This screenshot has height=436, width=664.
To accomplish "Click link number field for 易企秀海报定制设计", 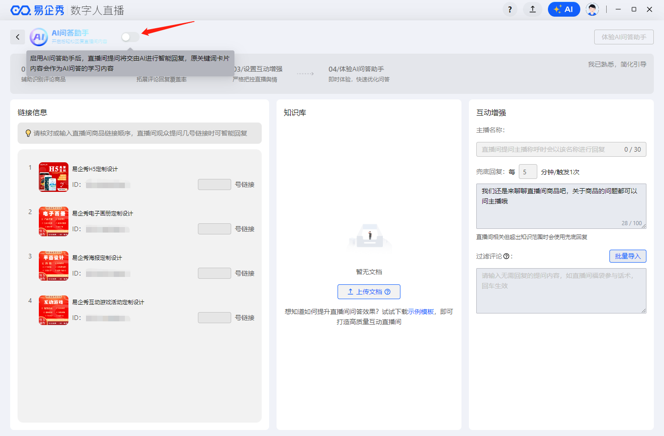I will [x=215, y=273].
